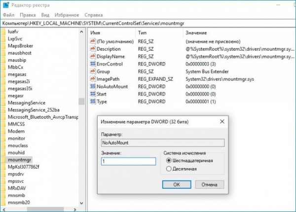
Task: Click the folder icon next to Modem
Action: tap(3, 131)
